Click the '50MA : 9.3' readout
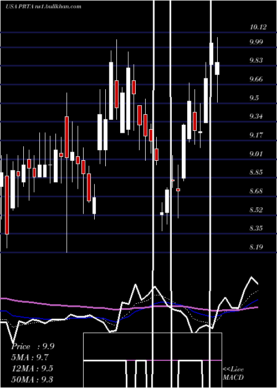 coord(32,379)
